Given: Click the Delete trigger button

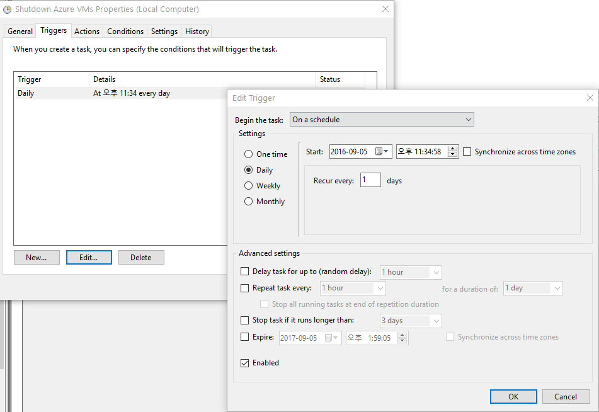Looking at the screenshot, I should [141, 257].
